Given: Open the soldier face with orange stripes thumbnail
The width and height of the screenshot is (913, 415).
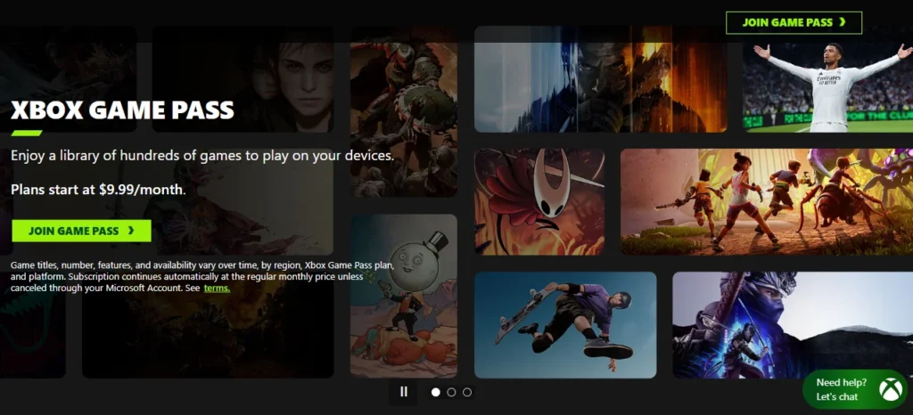Looking at the screenshot, I should tap(600, 79).
